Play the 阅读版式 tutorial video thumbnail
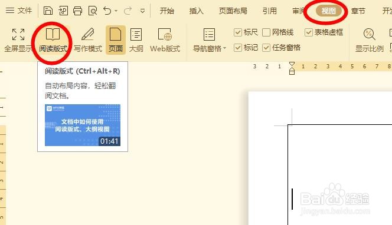The width and height of the screenshot is (392, 225). coord(83,125)
